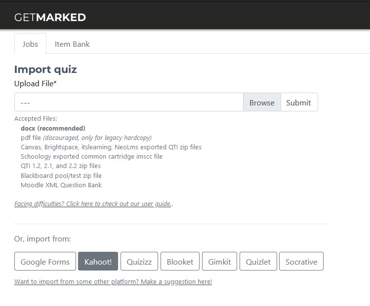Open the user guide link
Image resolution: width=370 pixels, height=306 pixels.
93,204
